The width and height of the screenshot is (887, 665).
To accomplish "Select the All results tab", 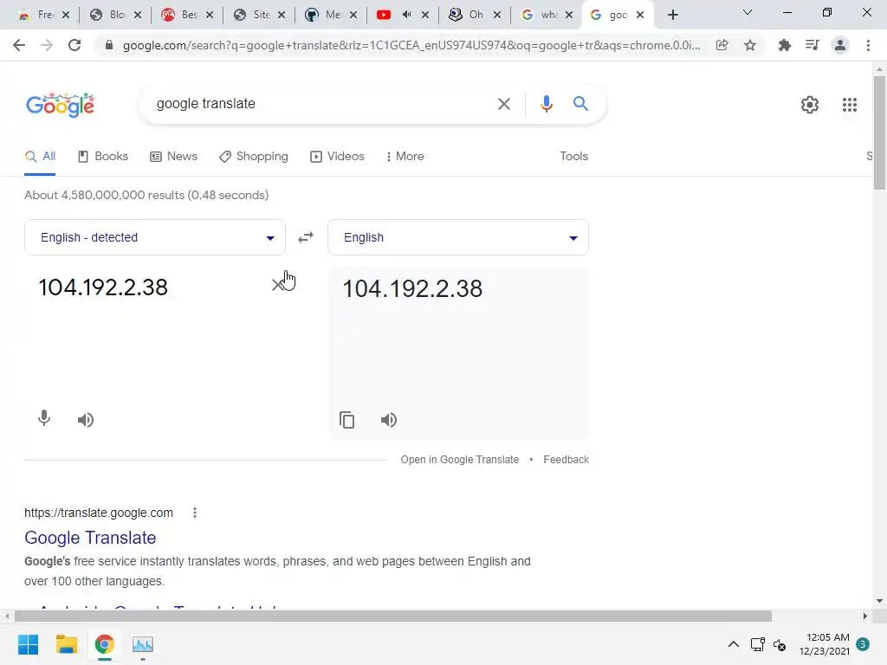I will tap(40, 157).
